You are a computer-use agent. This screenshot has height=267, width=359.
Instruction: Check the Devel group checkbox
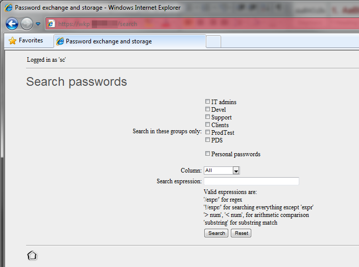207,109
